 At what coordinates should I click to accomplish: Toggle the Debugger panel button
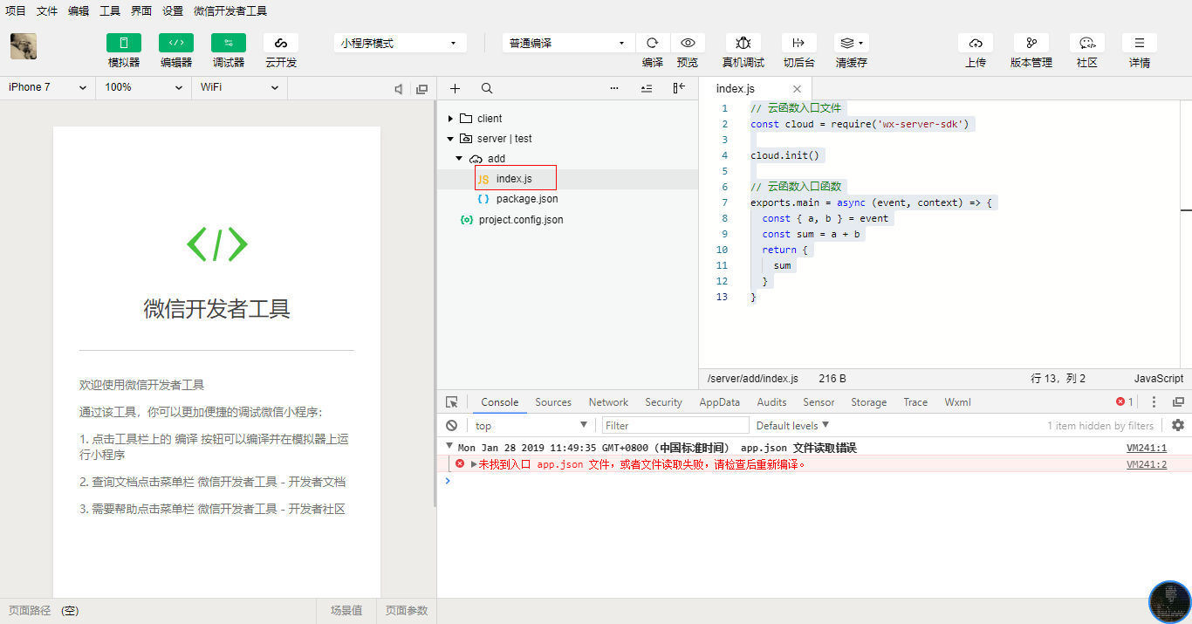click(228, 43)
